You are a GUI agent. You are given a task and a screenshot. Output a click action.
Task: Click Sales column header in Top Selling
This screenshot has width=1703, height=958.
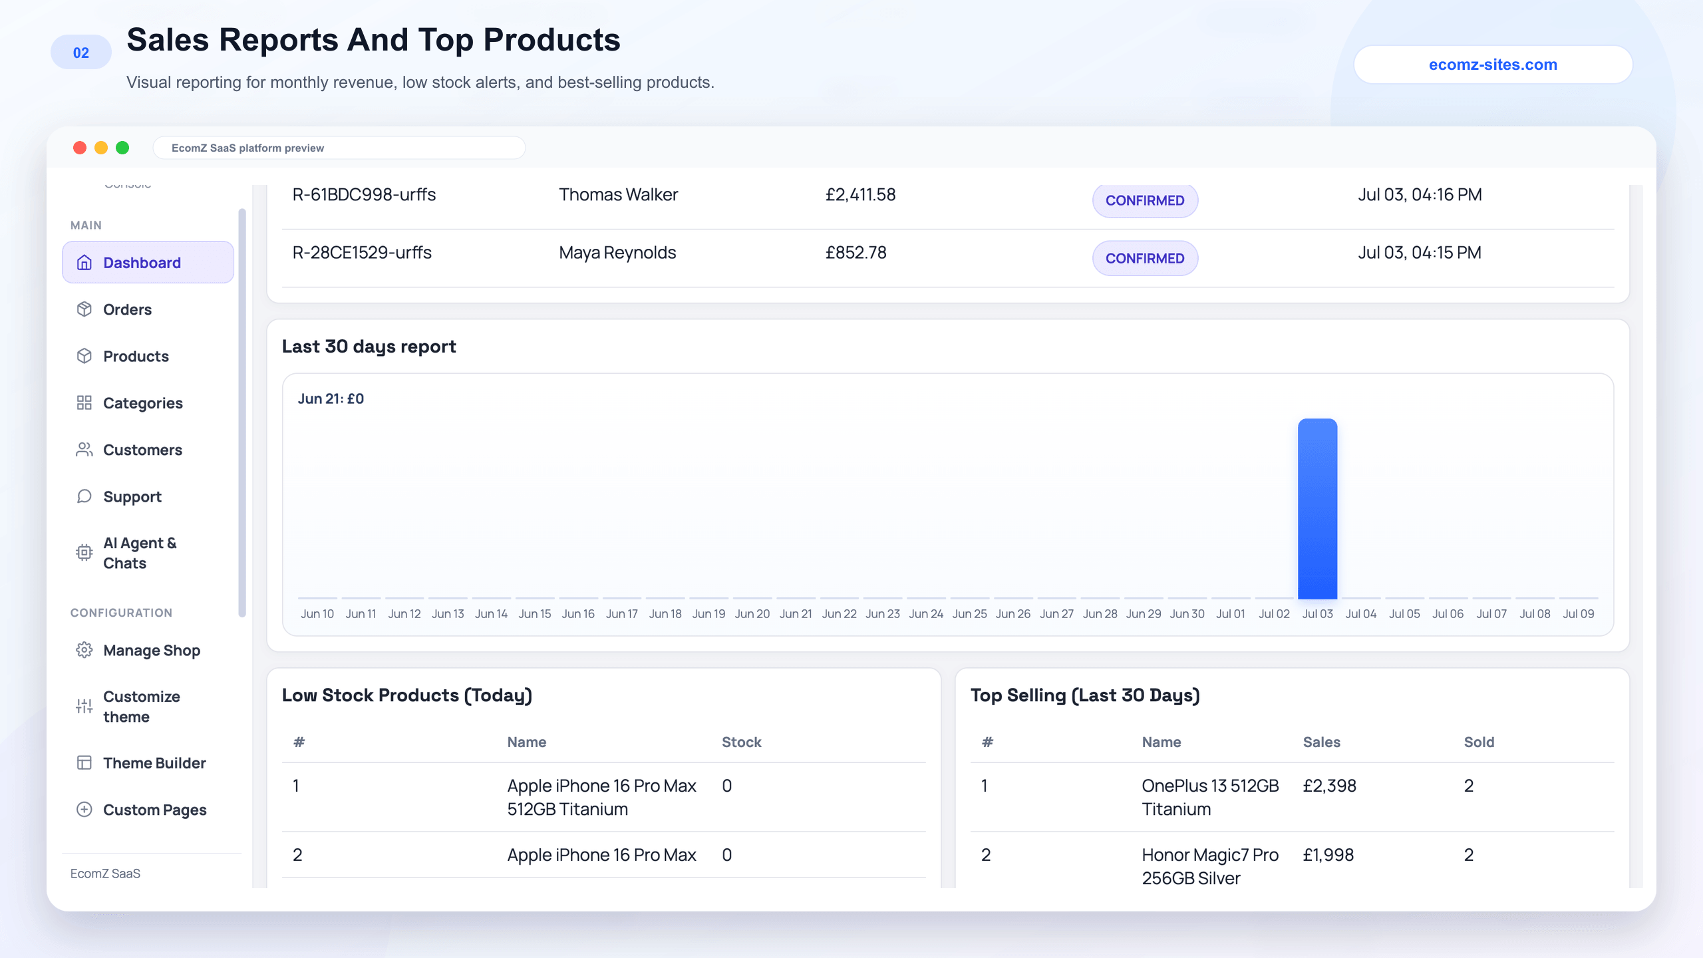coord(1321,742)
